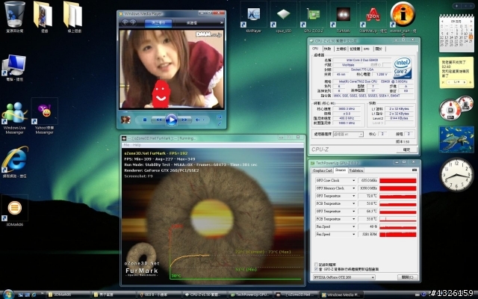Click the GPU Core Clock red sensor graph
This screenshot has height=299, width=478.
click(398, 181)
